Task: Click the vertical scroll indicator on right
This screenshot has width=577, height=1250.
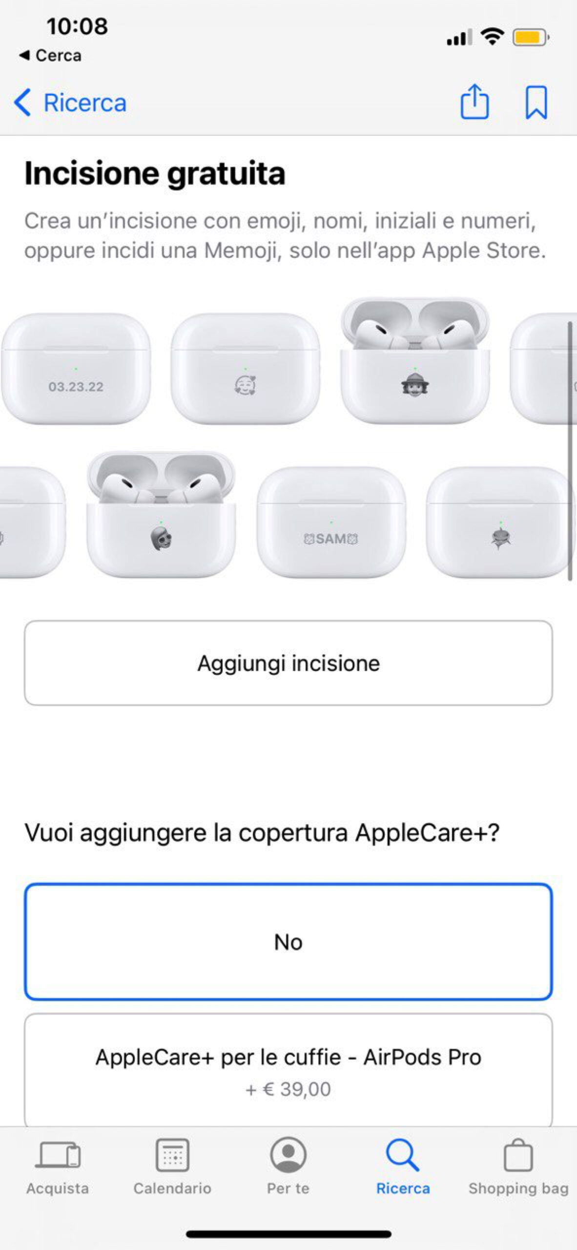Action: click(570, 451)
